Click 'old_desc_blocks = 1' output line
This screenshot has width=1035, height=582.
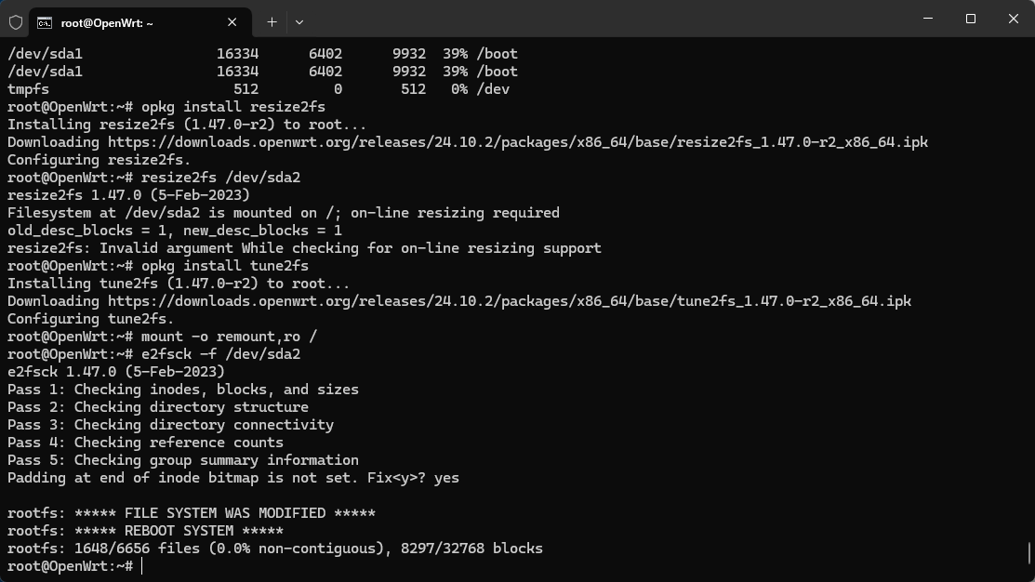pyautogui.click(x=174, y=231)
